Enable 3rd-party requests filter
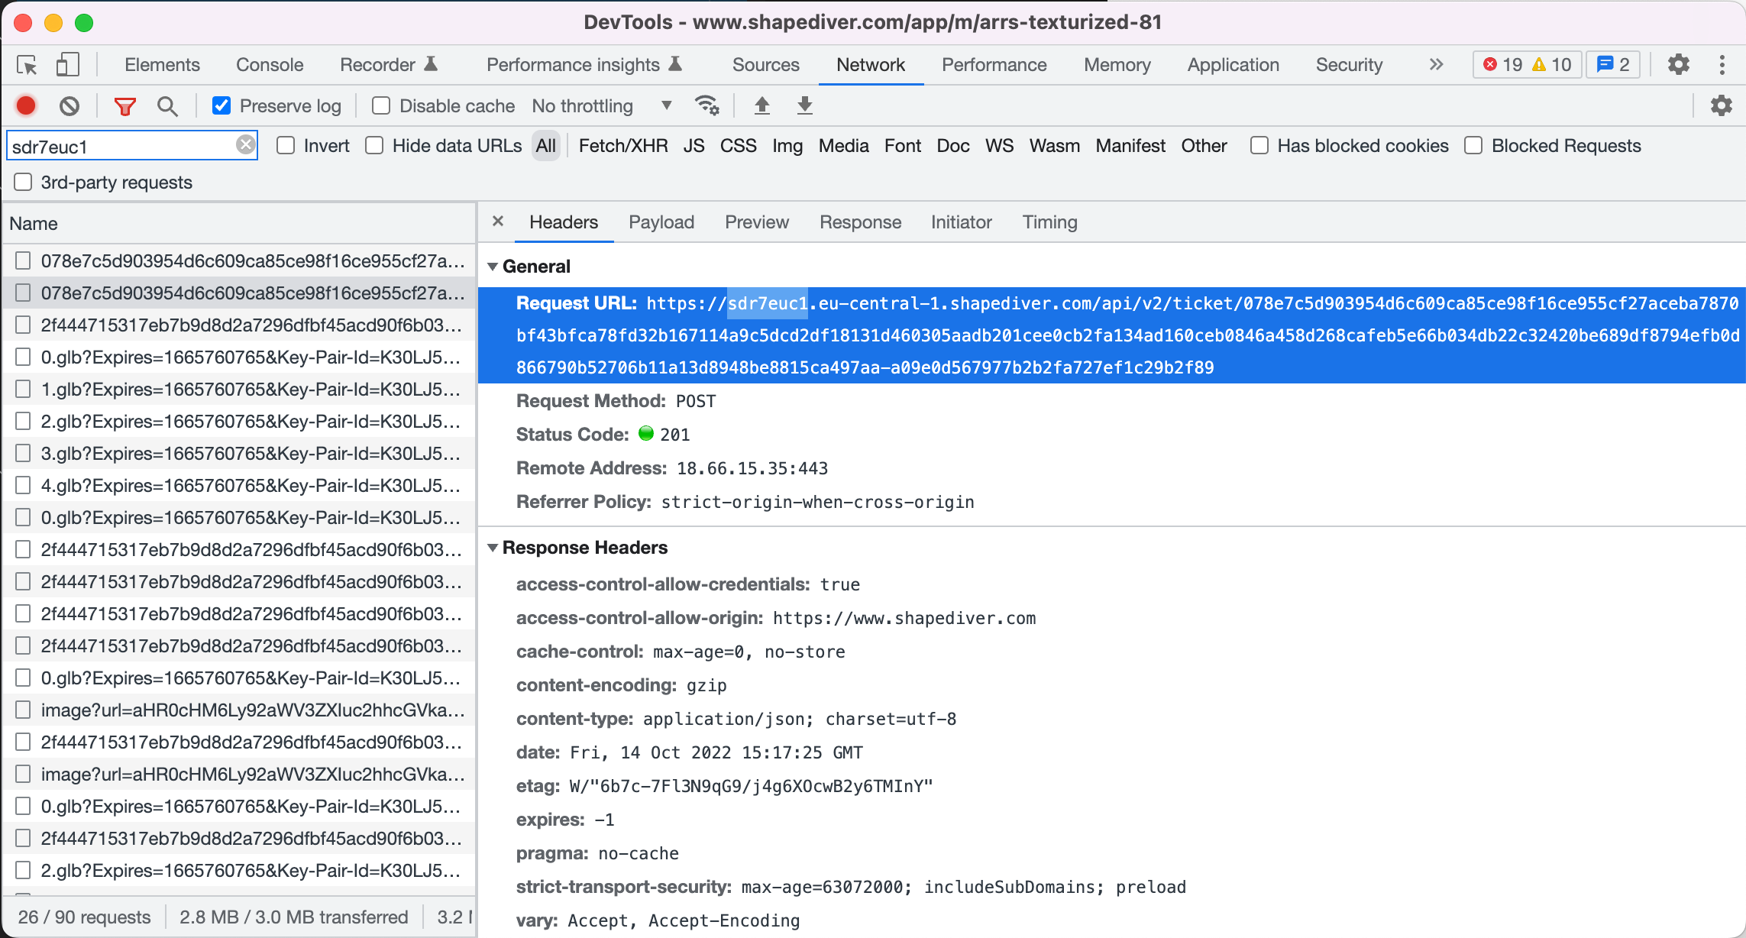This screenshot has height=938, width=1746. 22,182
